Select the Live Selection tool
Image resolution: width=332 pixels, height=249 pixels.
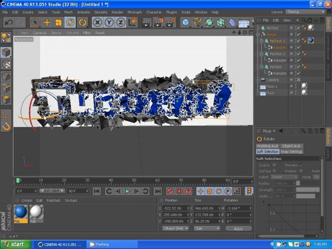coord(35,22)
